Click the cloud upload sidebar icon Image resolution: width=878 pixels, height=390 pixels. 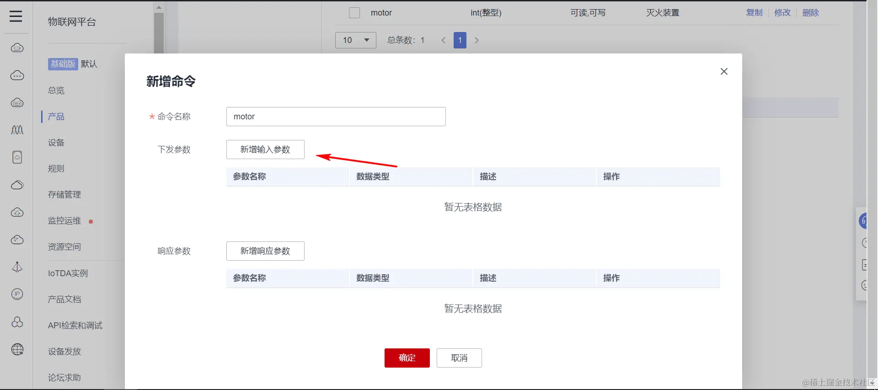click(x=17, y=212)
